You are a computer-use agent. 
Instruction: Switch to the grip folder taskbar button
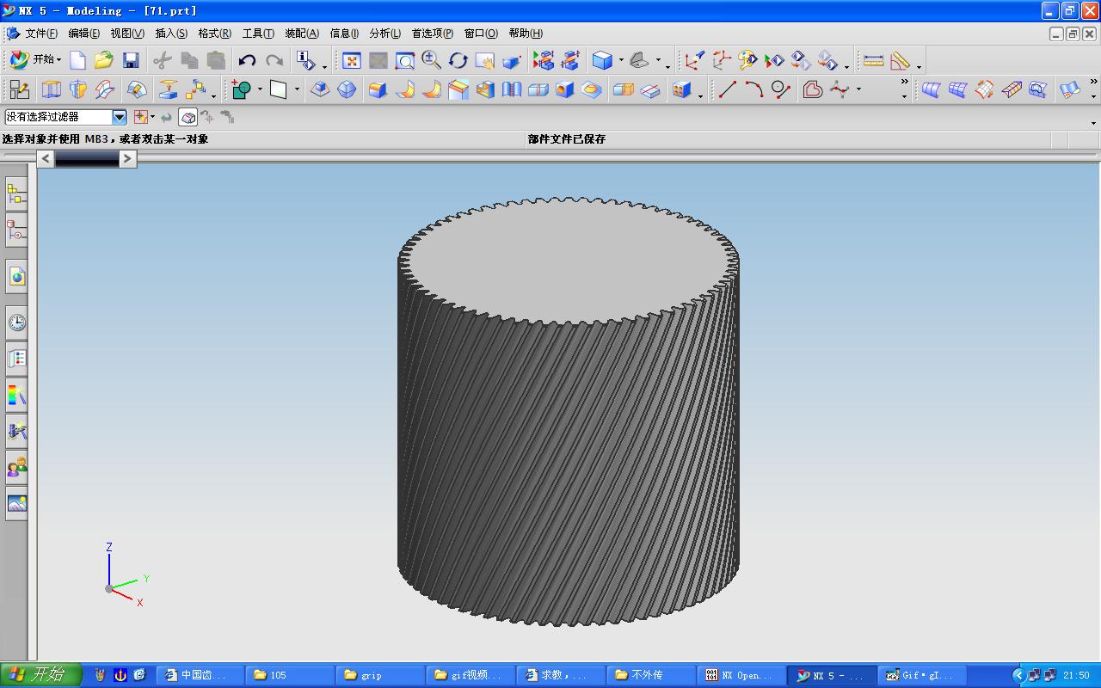click(379, 675)
